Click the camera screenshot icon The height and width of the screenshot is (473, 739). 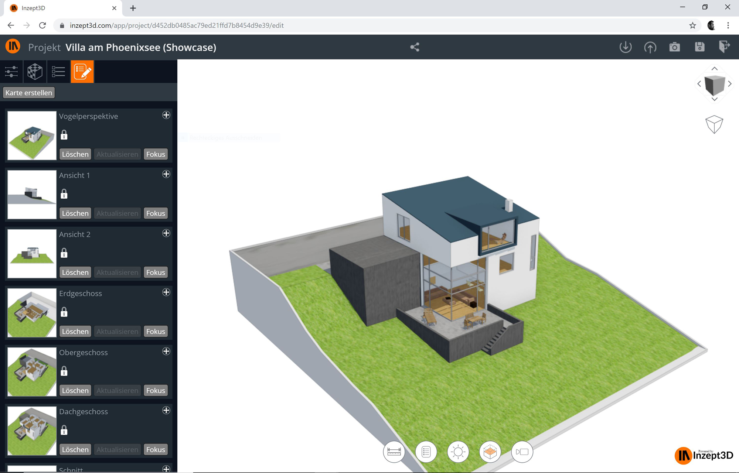(x=674, y=47)
